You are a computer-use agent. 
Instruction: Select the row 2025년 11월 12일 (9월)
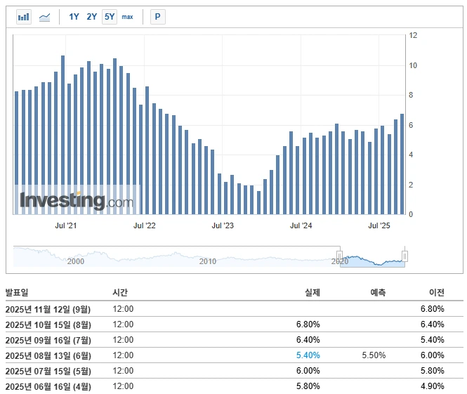[x=234, y=309]
